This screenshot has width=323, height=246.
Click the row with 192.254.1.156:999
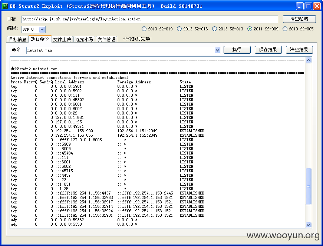107,131
